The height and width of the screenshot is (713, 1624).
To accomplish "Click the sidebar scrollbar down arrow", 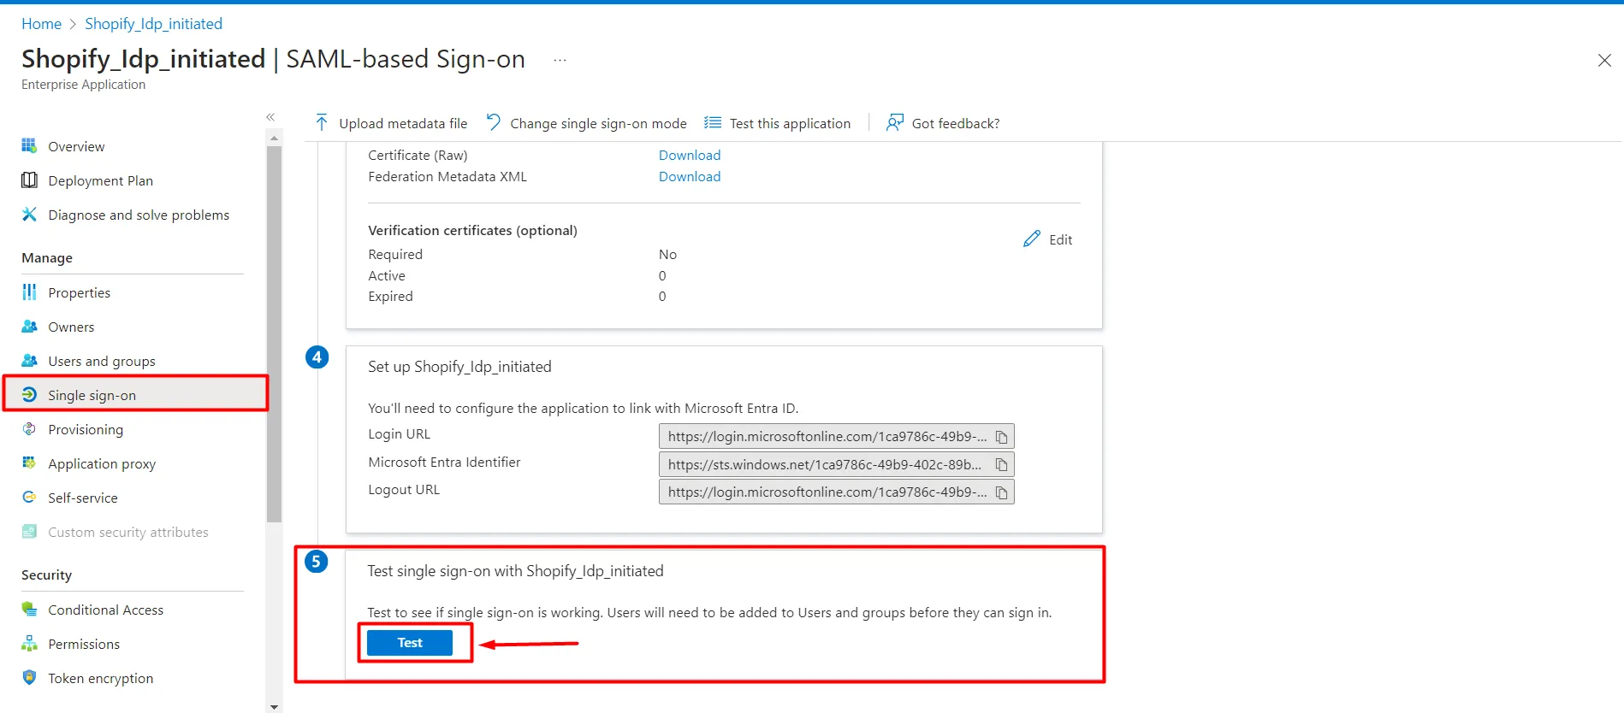I will click(x=274, y=707).
